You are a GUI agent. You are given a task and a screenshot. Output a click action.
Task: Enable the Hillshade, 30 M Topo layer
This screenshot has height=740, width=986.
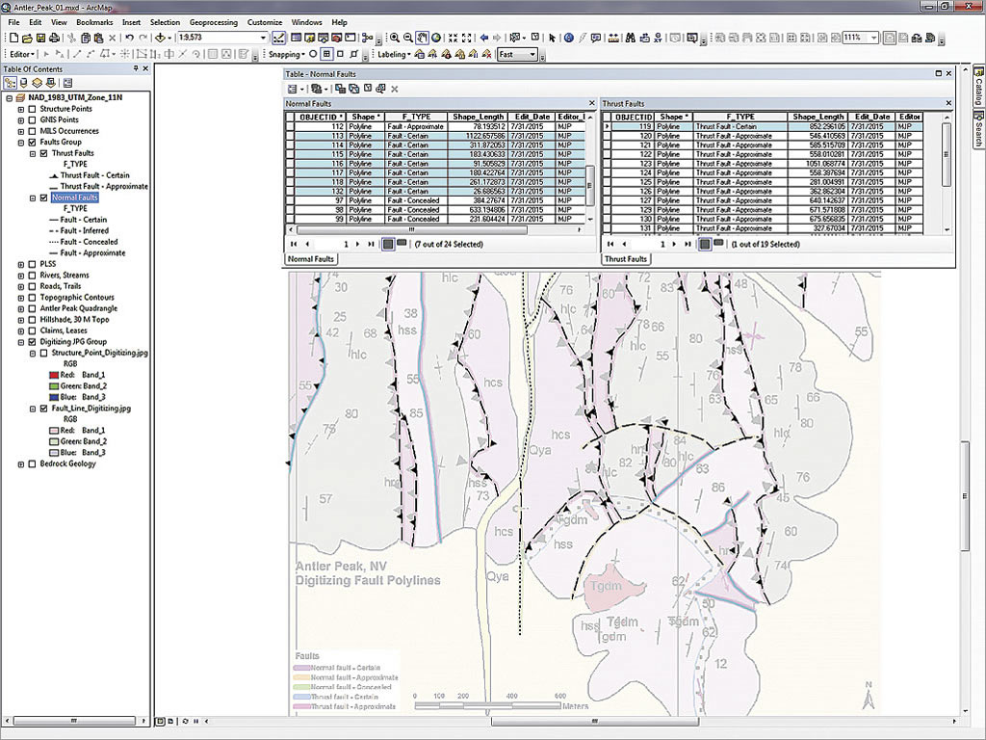tap(33, 319)
